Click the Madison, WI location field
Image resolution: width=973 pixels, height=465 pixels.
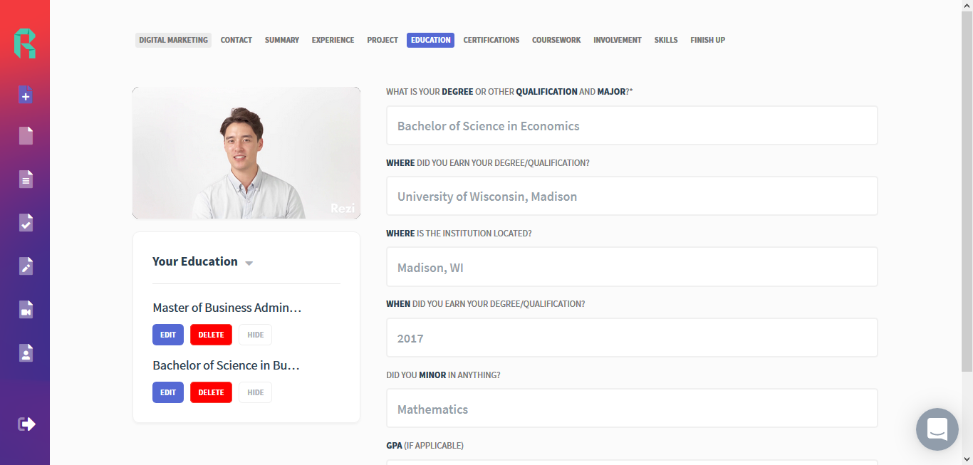632,267
